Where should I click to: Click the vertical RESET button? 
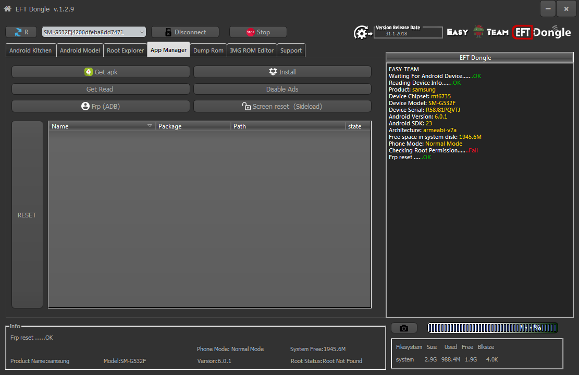(27, 215)
